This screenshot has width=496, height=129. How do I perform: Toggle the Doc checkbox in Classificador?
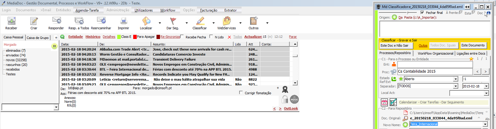[x=473, y=12]
